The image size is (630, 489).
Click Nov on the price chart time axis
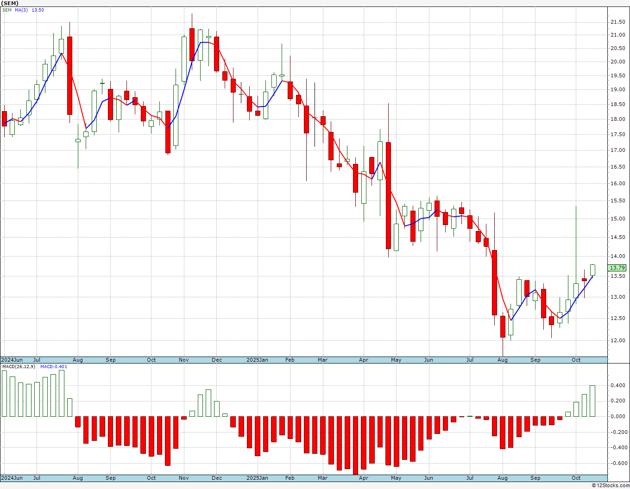click(184, 360)
